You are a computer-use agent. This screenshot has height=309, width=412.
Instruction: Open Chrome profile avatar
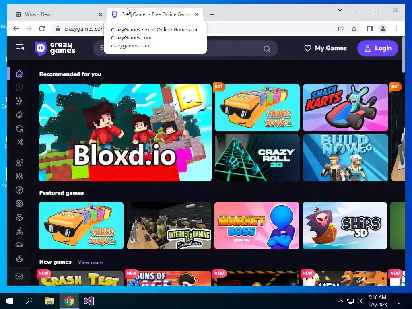(383, 29)
